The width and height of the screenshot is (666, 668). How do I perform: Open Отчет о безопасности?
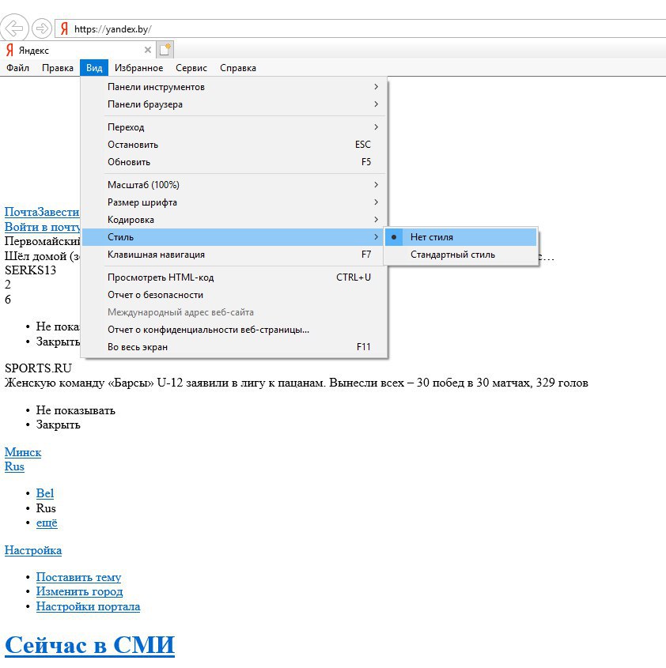pyautogui.click(x=234, y=295)
